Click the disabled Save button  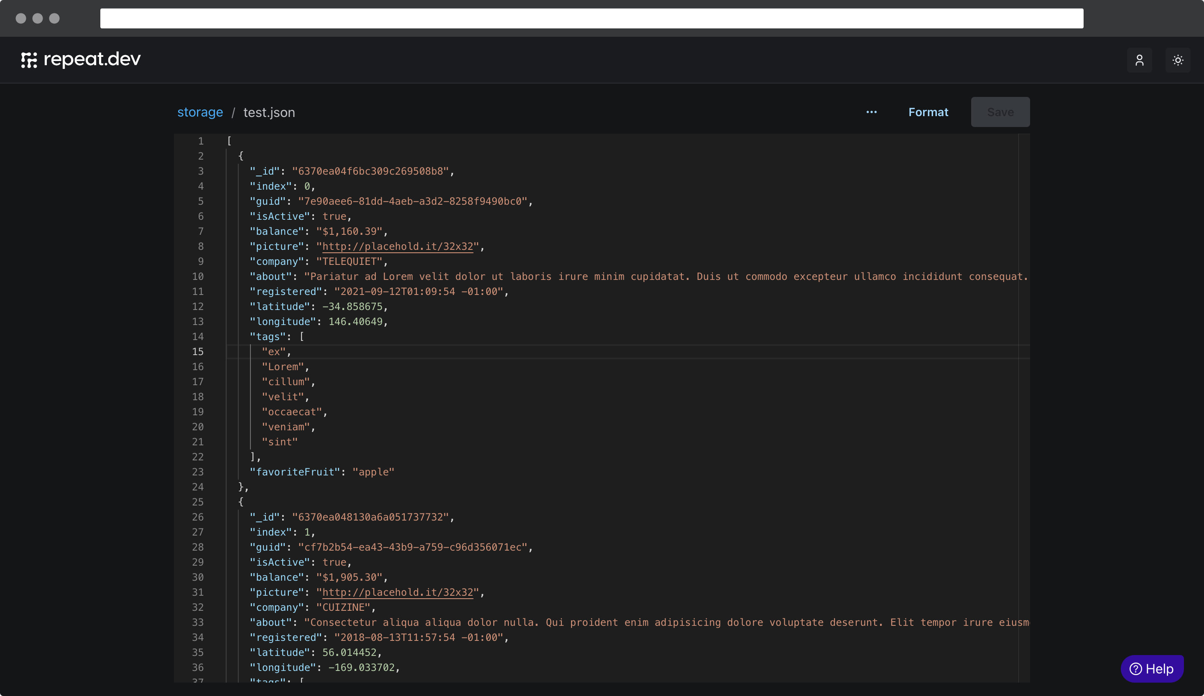(1000, 112)
